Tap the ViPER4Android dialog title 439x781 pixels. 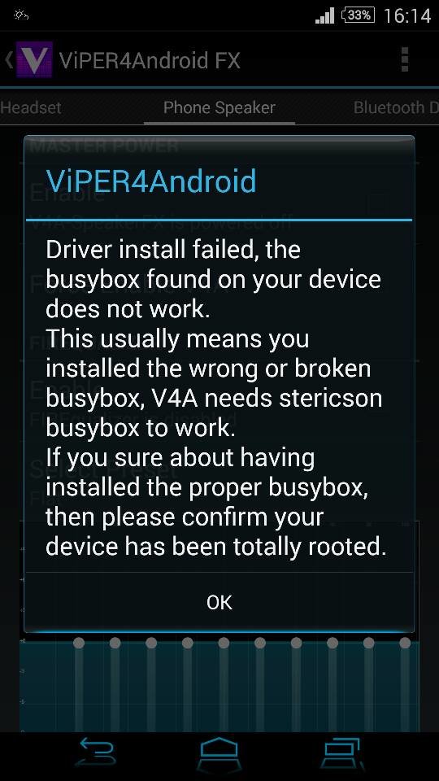pos(151,181)
